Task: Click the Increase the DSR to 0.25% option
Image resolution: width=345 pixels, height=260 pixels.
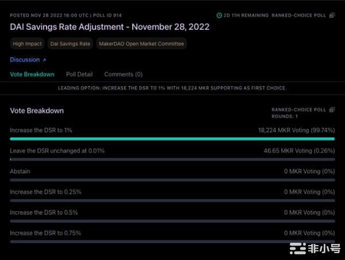Action: [x=45, y=192]
